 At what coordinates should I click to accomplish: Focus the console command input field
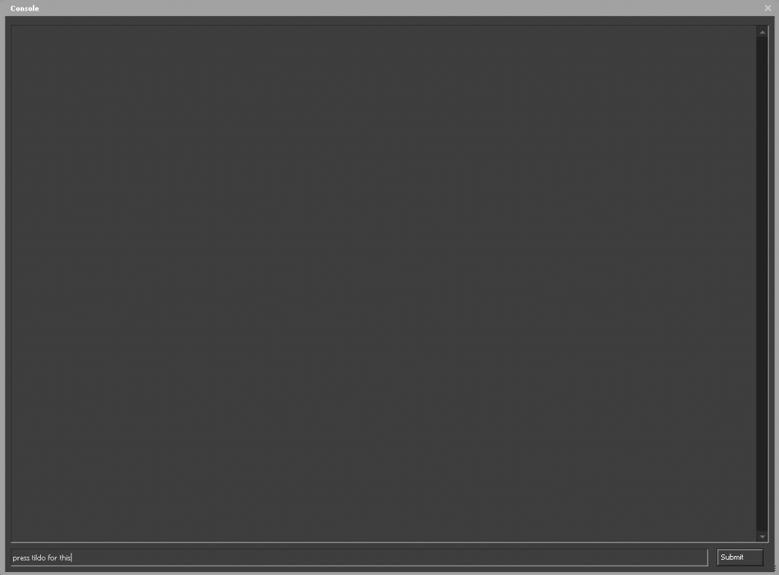pyautogui.click(x=359, y=558)
